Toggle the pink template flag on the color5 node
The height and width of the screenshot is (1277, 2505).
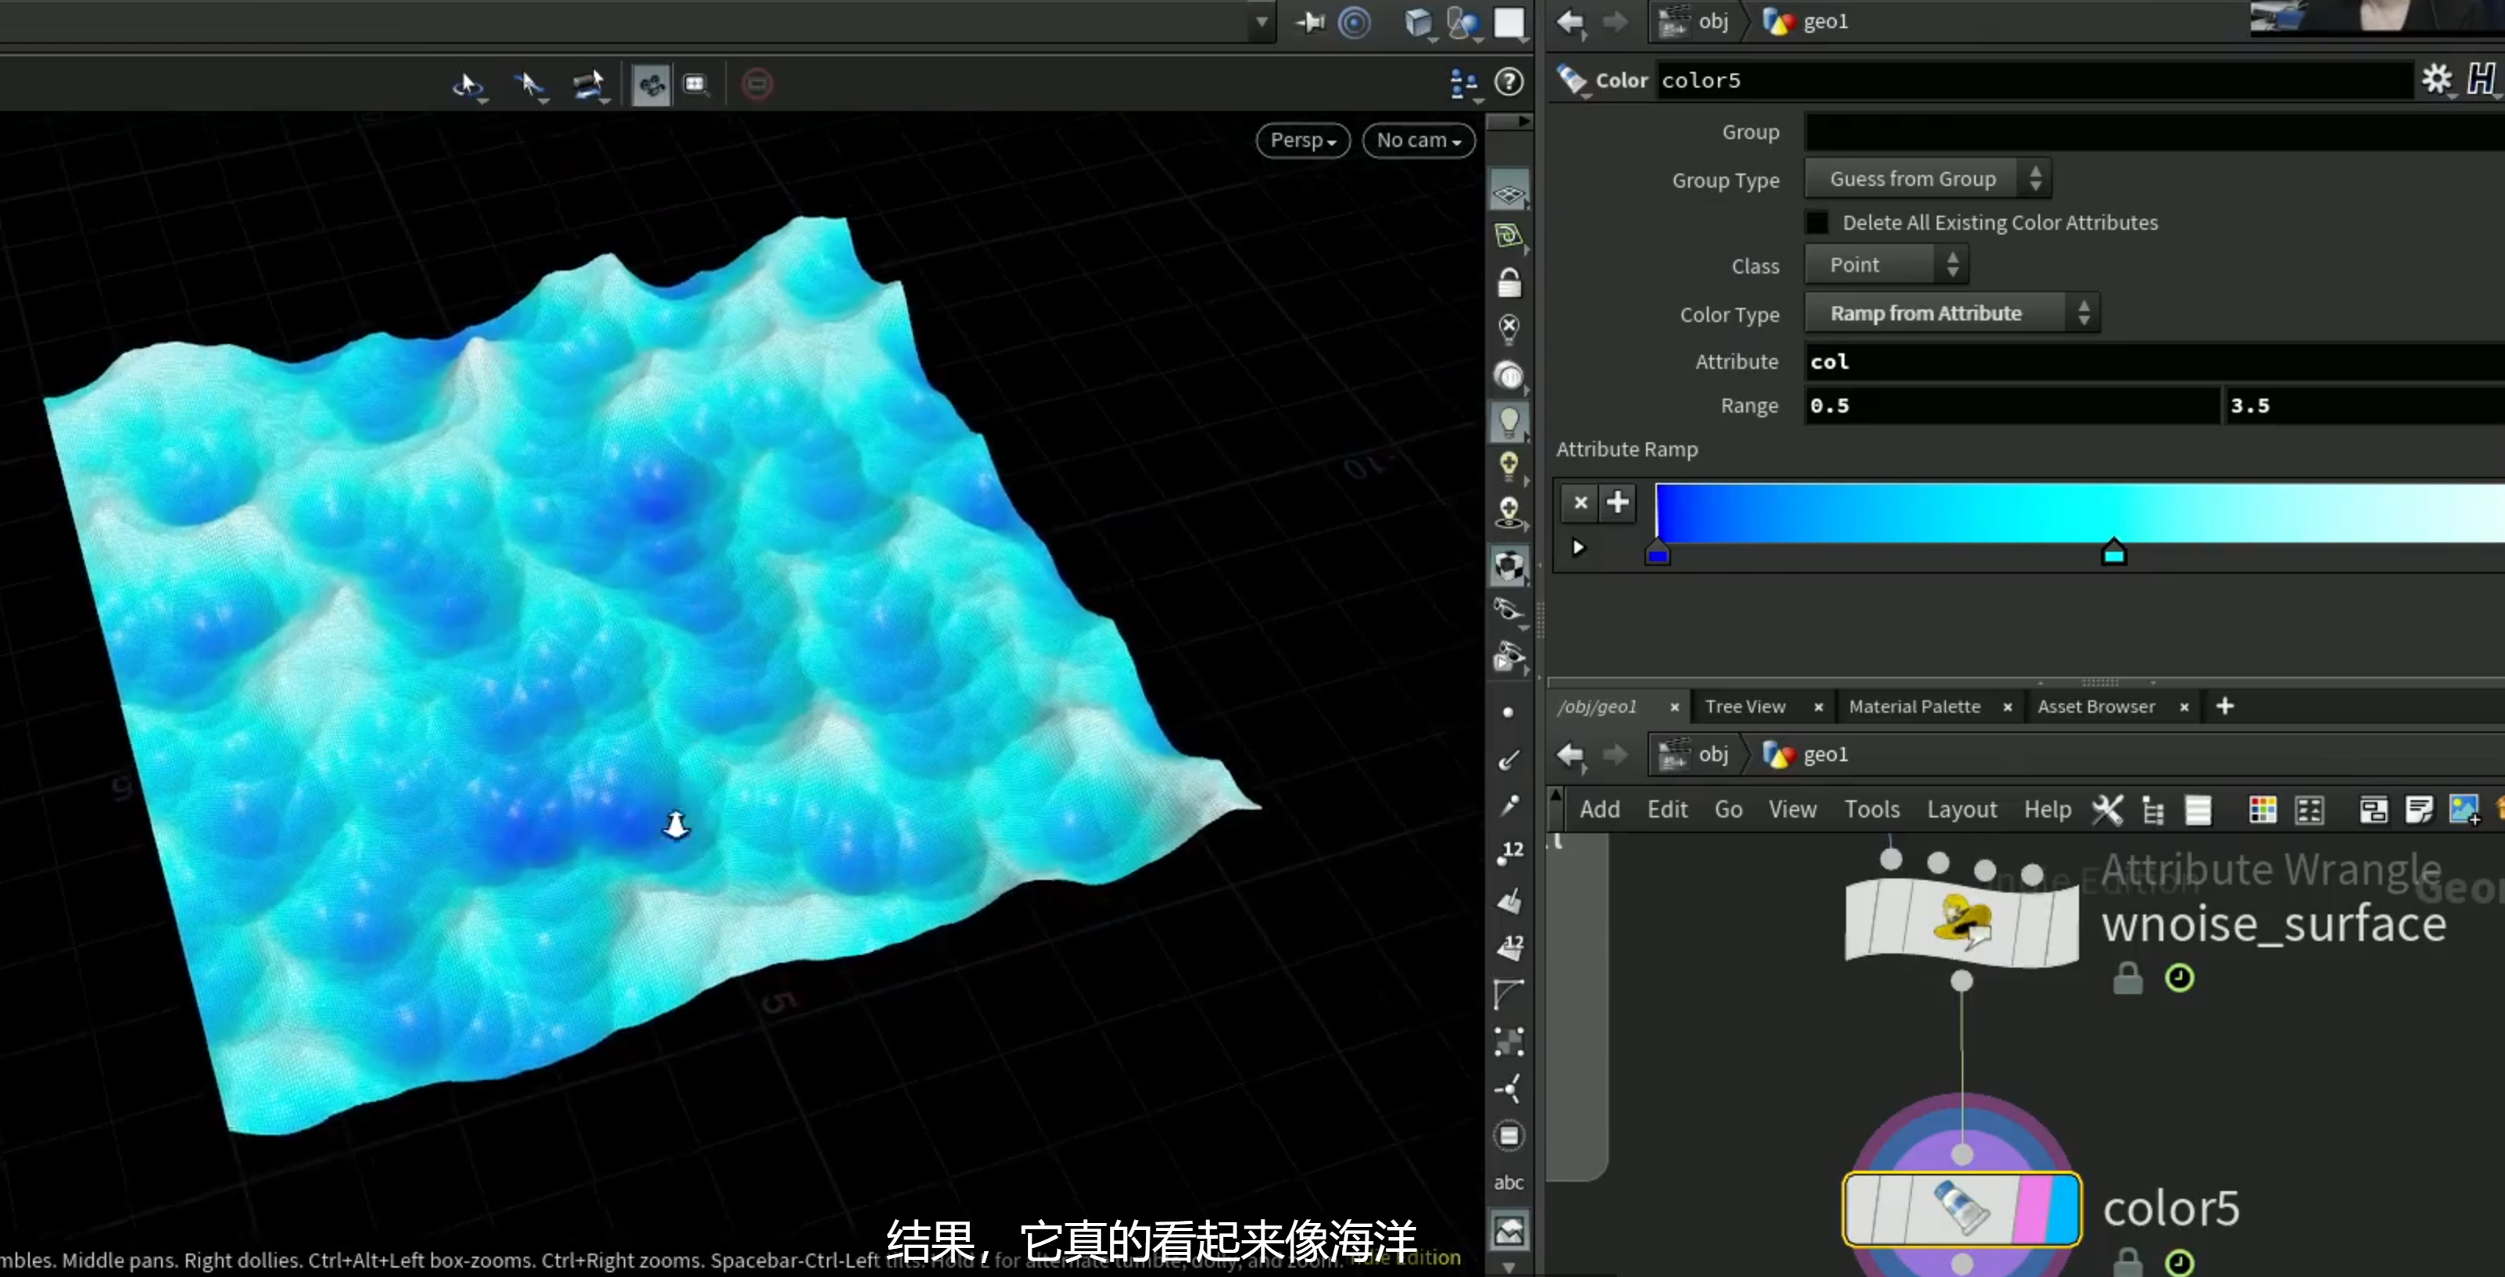[x=2032, y=1208]
